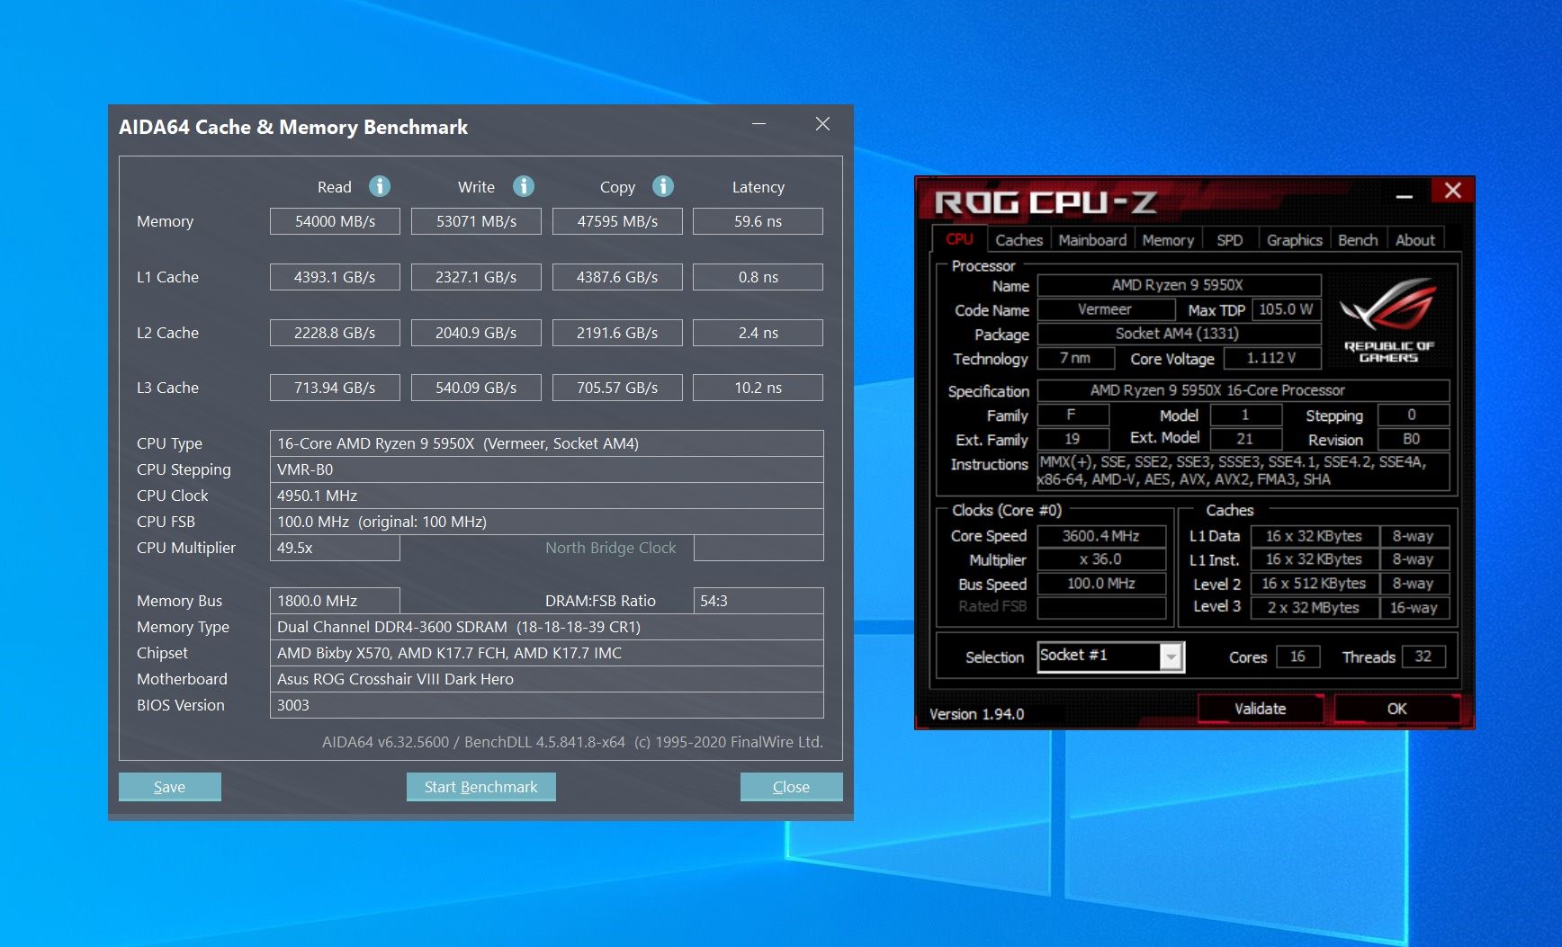Click the Save button in AIDA64
The image size is (1562, 947).
[169, 787]
